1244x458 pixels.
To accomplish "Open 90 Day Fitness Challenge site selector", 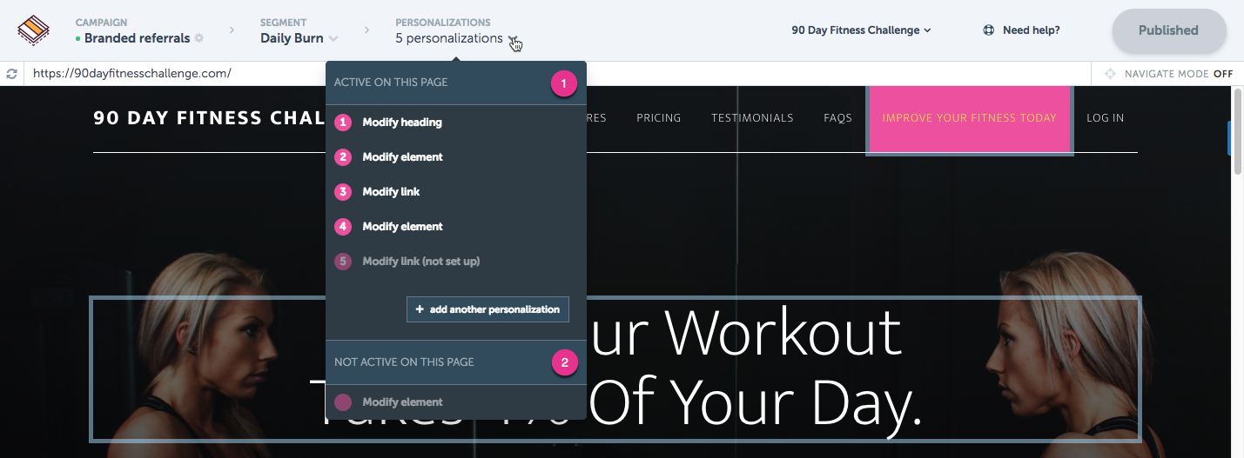I will point(861,30).
